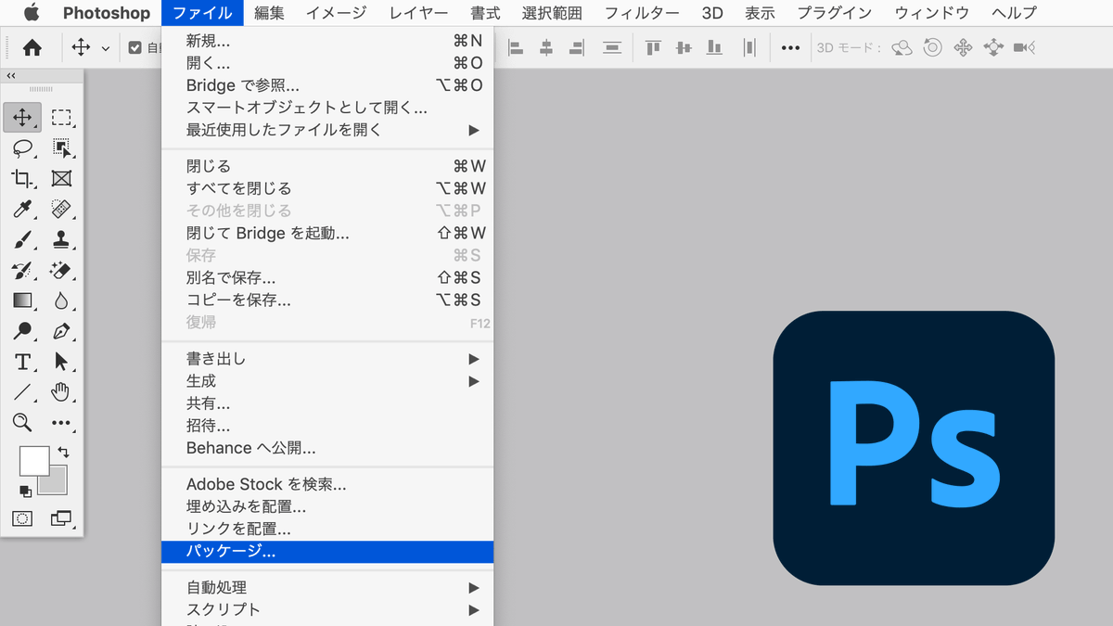
Task: Select the Lasso tool
Action: click(x=22, y=148)
